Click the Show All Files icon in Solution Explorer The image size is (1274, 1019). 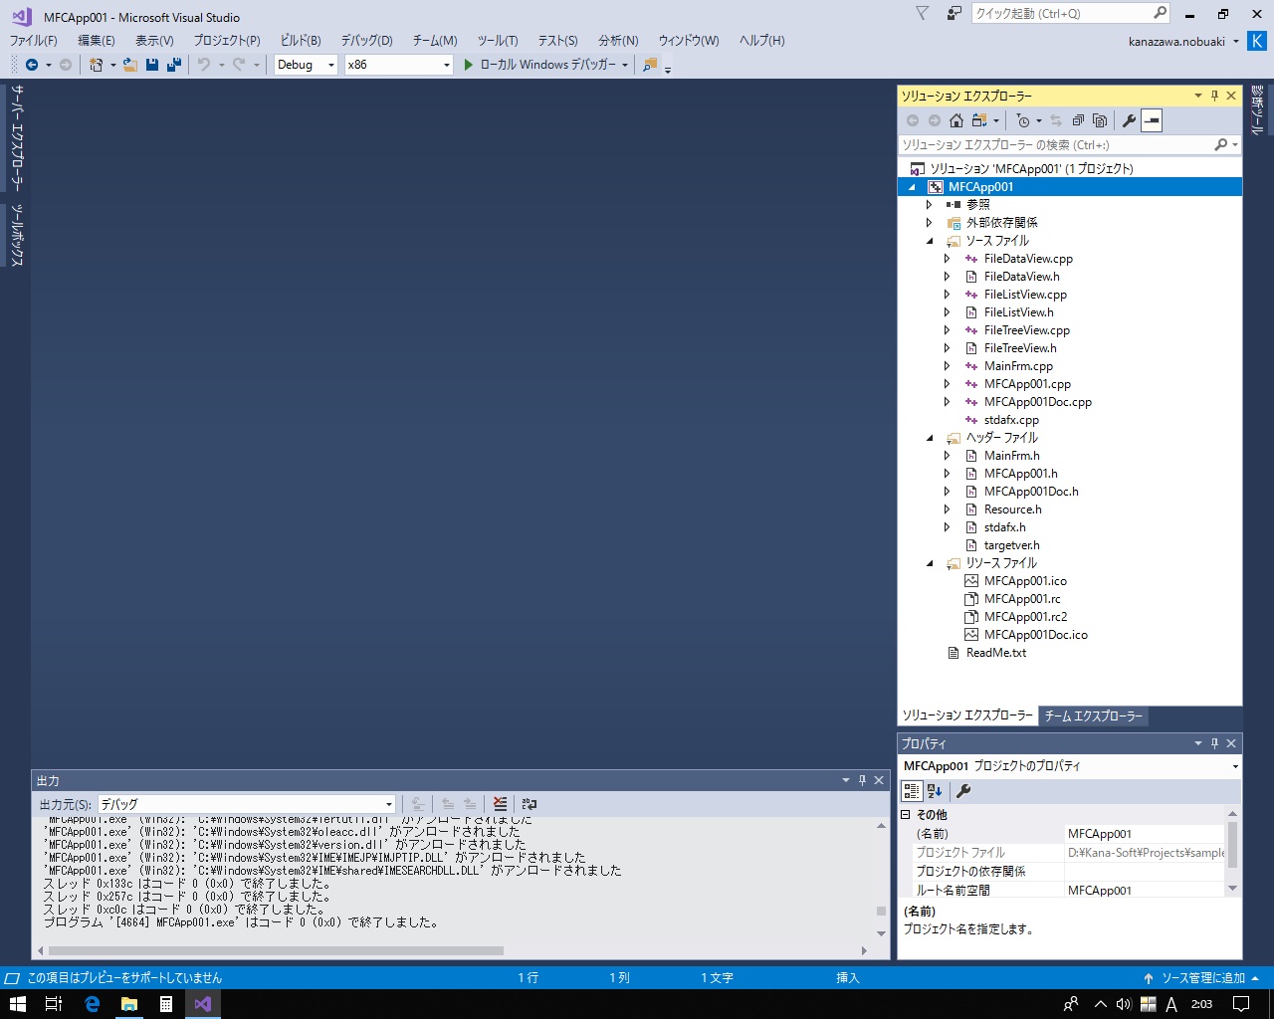tap(1100, 120)
